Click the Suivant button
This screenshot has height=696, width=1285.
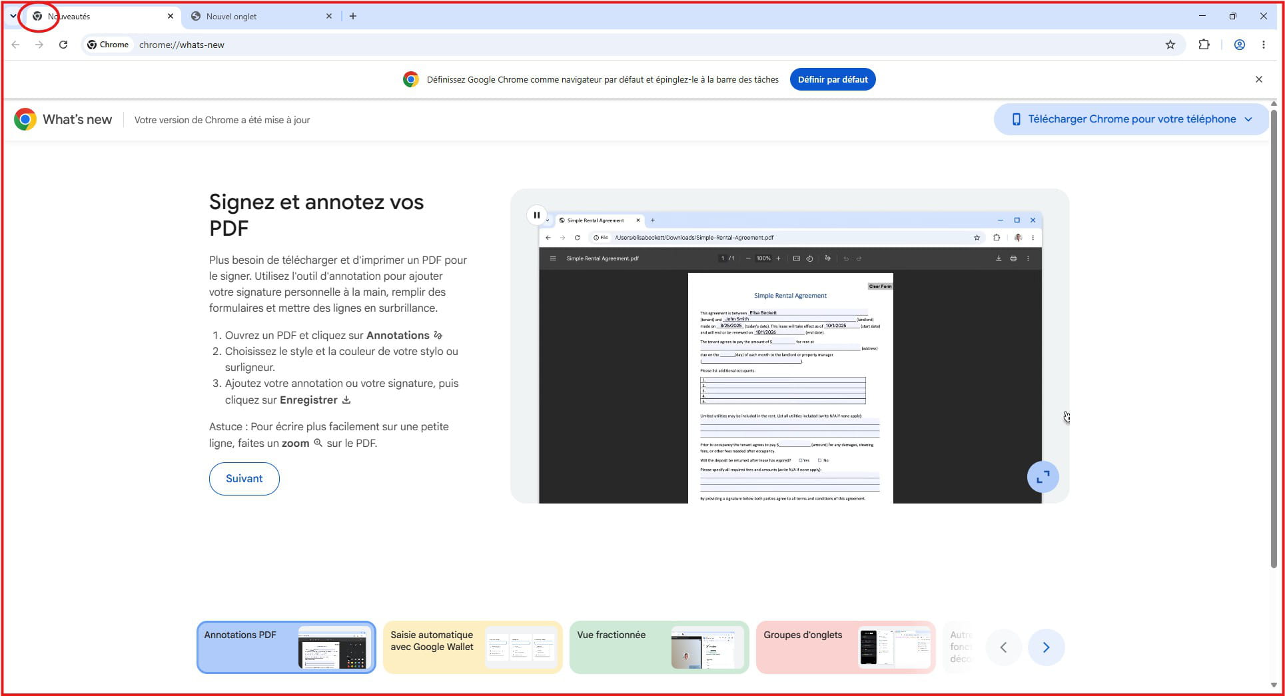(x=244, y=479)
